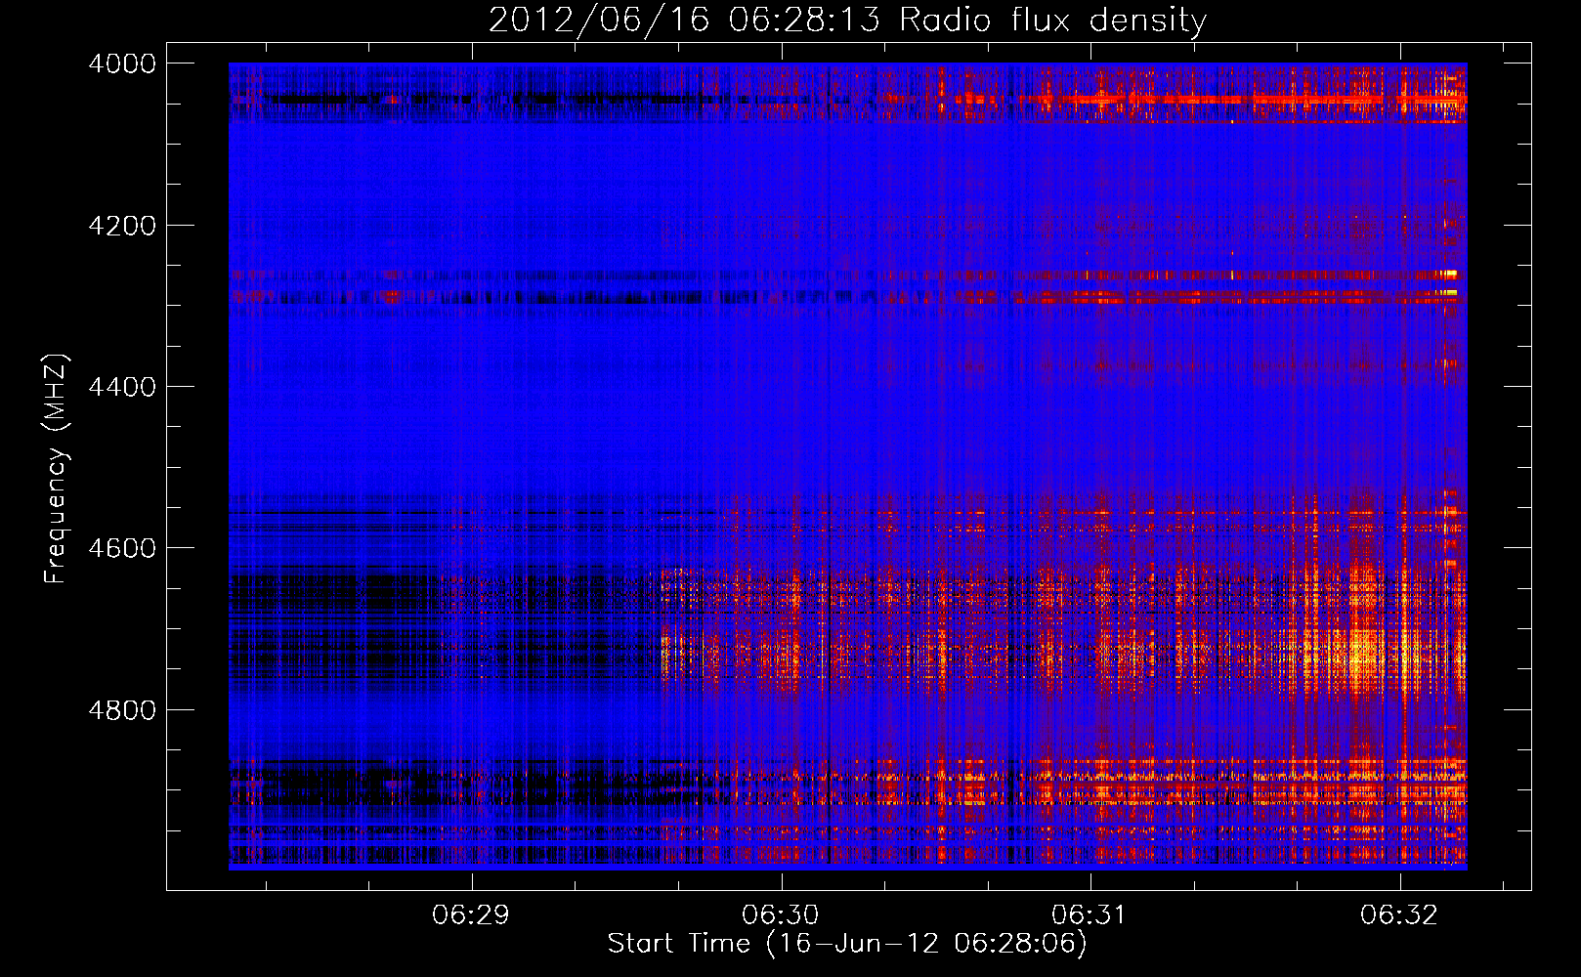Click the 4000 frequency tick label
Image resolution: width=1581 pixels, height=977 pixels.
122,64
